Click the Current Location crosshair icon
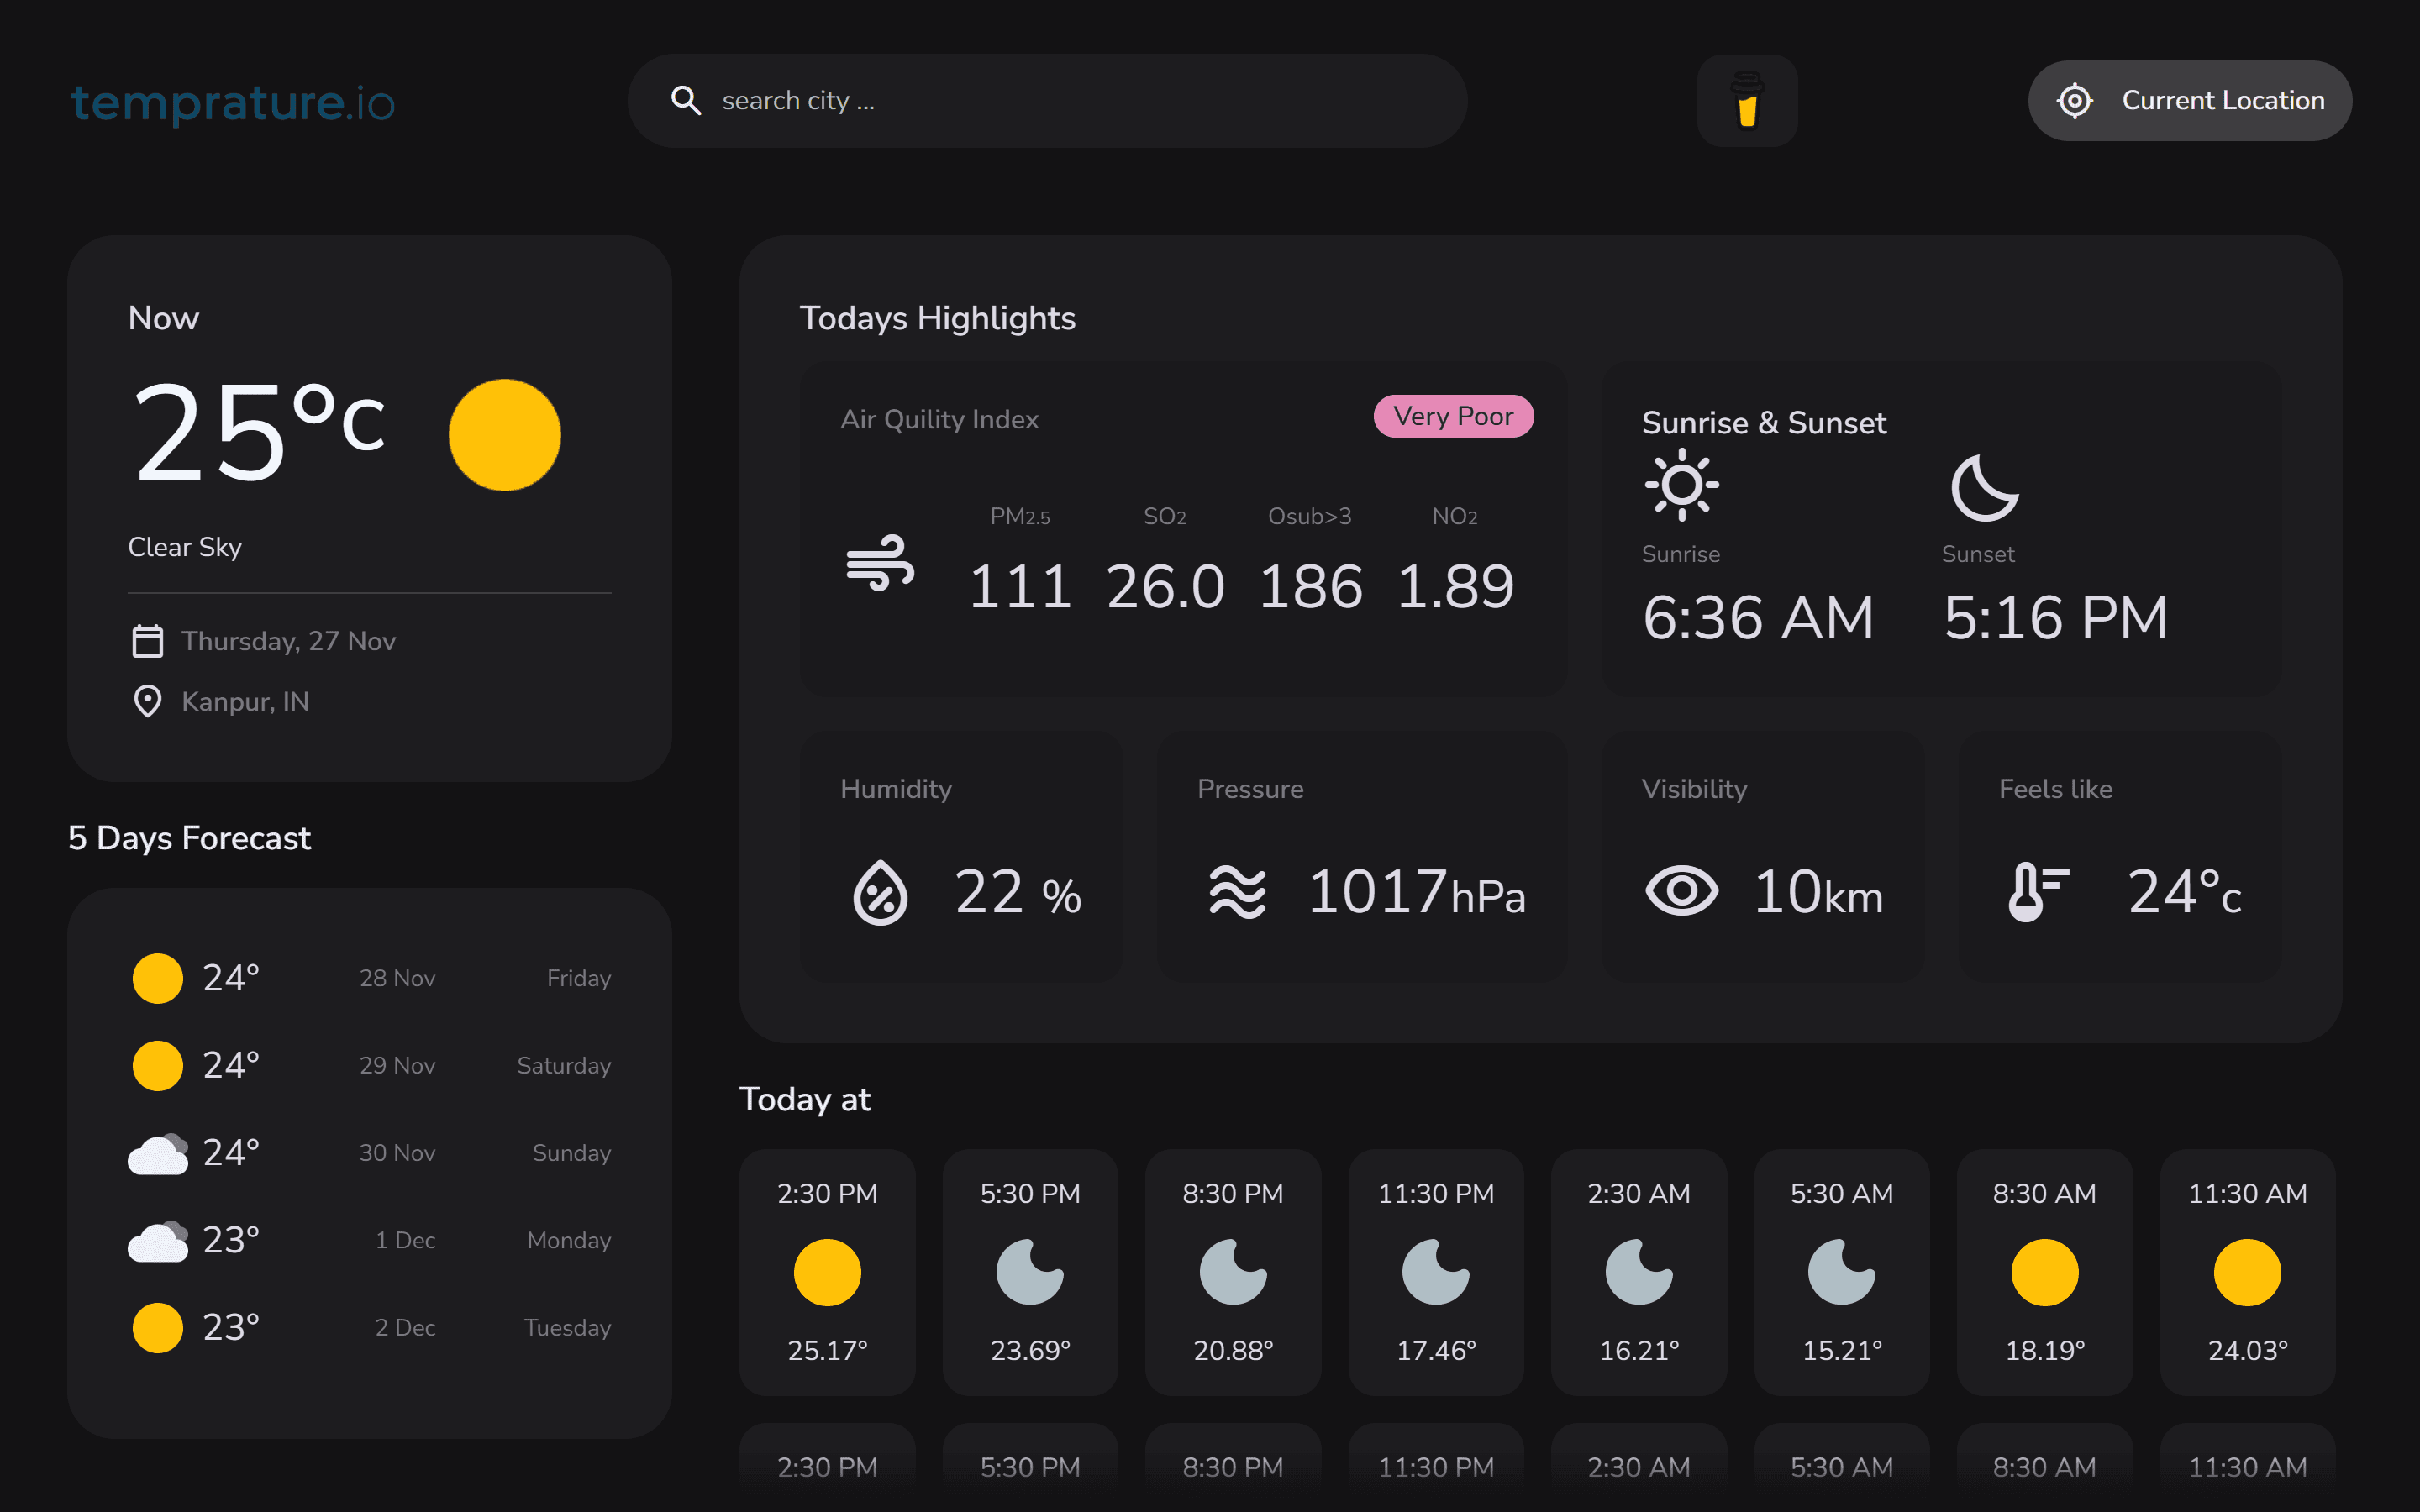The width and height of the screenshot is (2420, 1512). tap(2075, 100)
